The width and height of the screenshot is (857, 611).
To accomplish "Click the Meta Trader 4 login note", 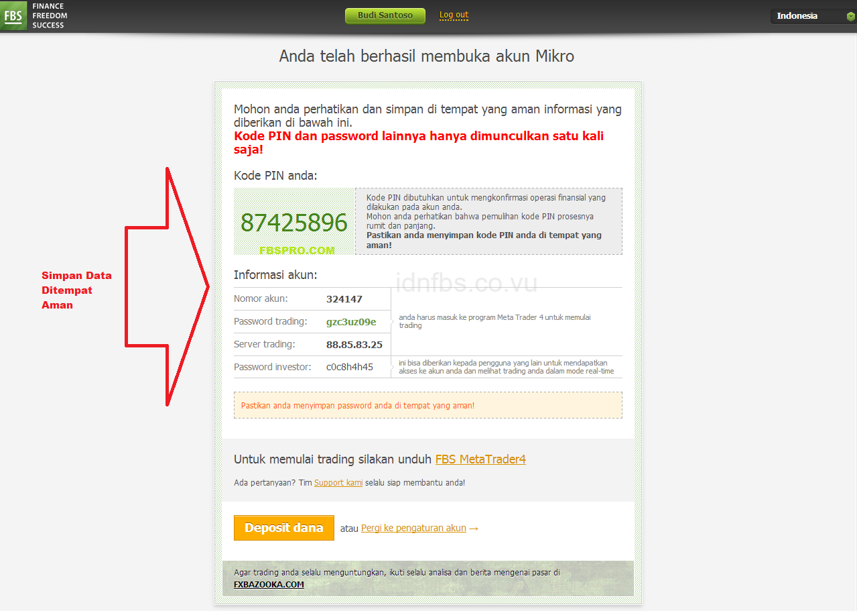I will coord(495,321).
